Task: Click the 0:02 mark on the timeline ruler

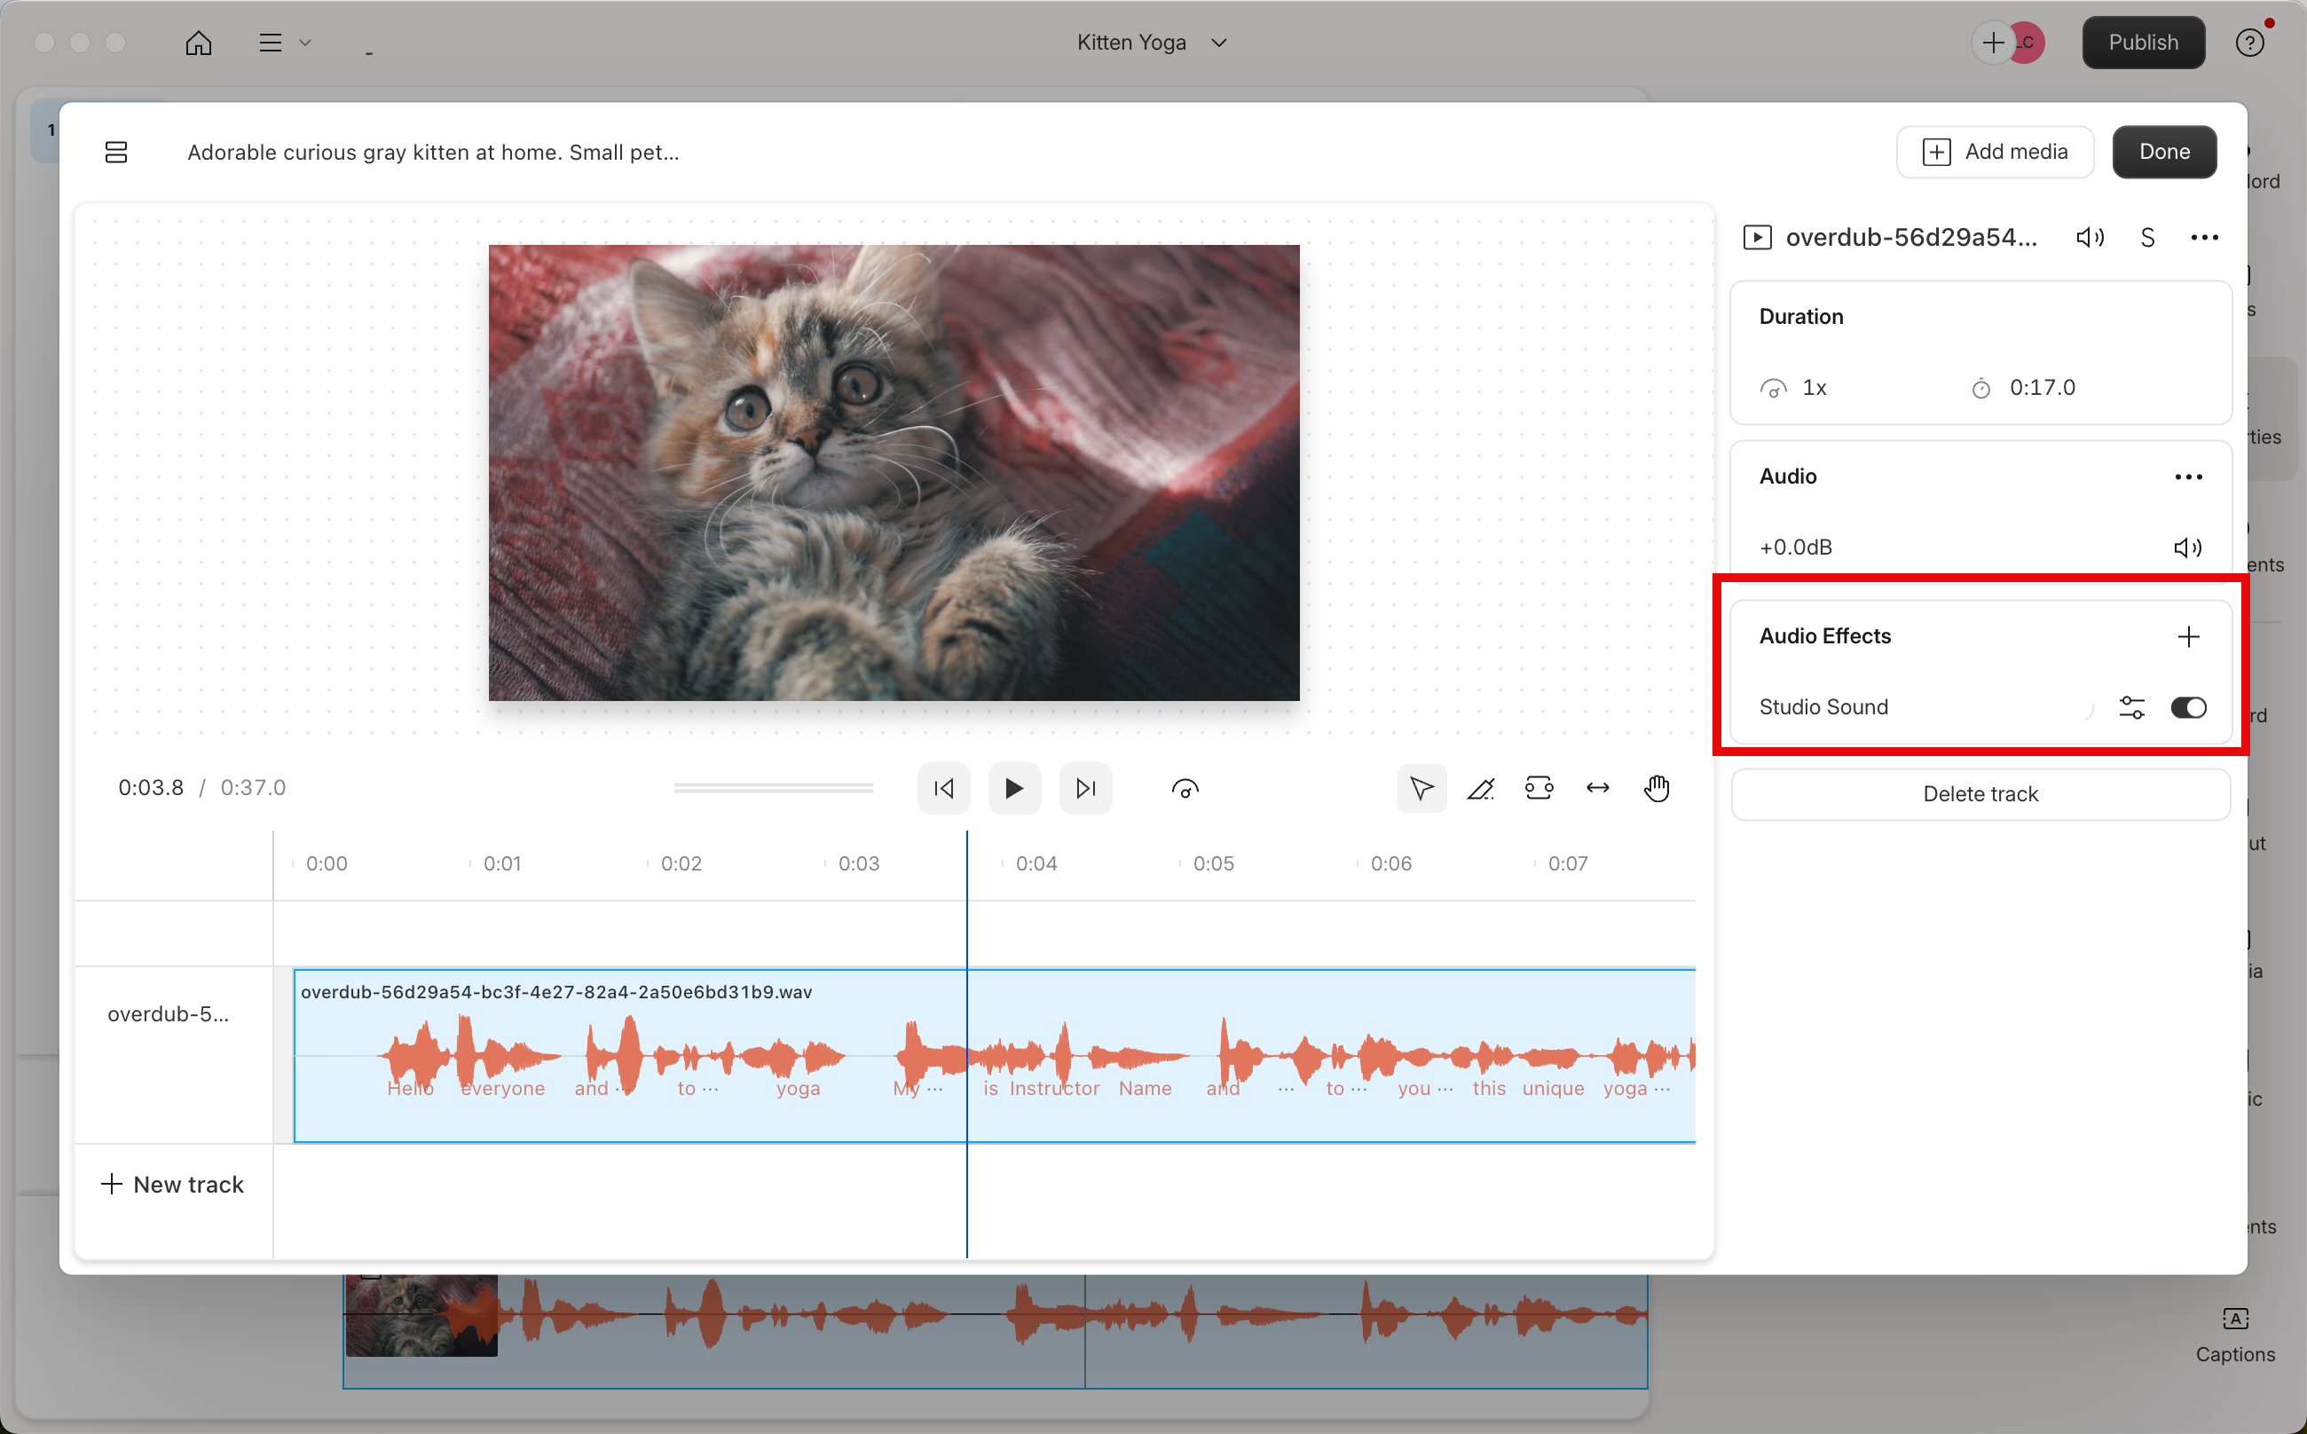Action: pos(681,864)
